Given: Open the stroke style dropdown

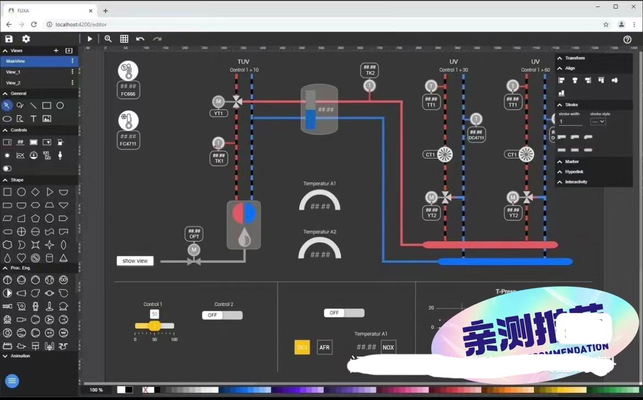Looking at the screenshot, I should click(x=598, y=121).
